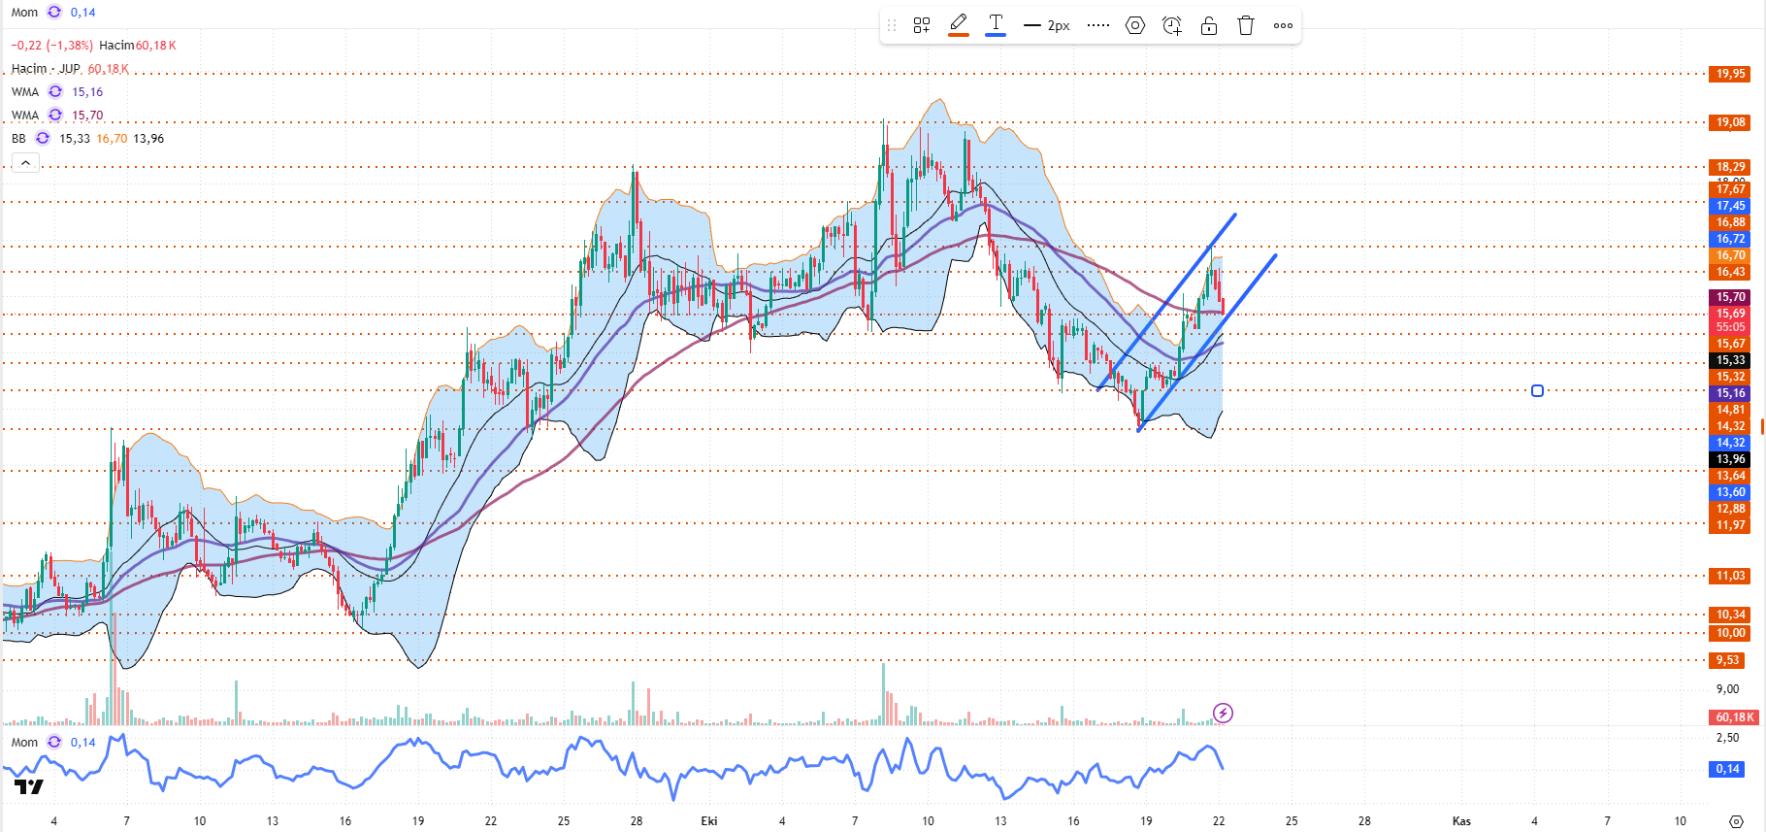Click the top-left Mom indicator icon

[54, 12]
